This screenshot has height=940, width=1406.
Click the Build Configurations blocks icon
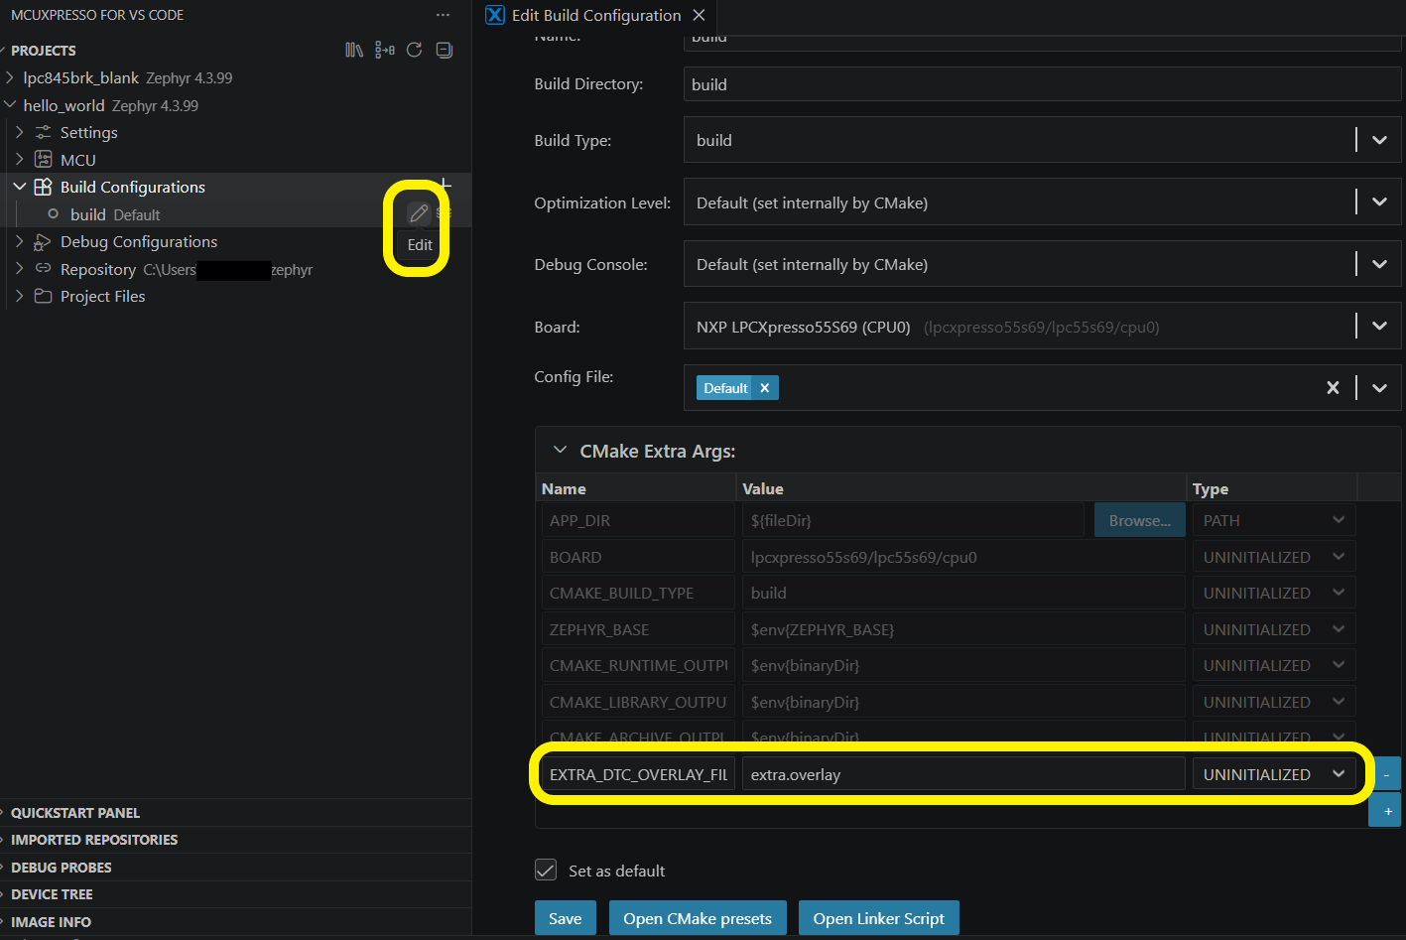click(43, 187)
